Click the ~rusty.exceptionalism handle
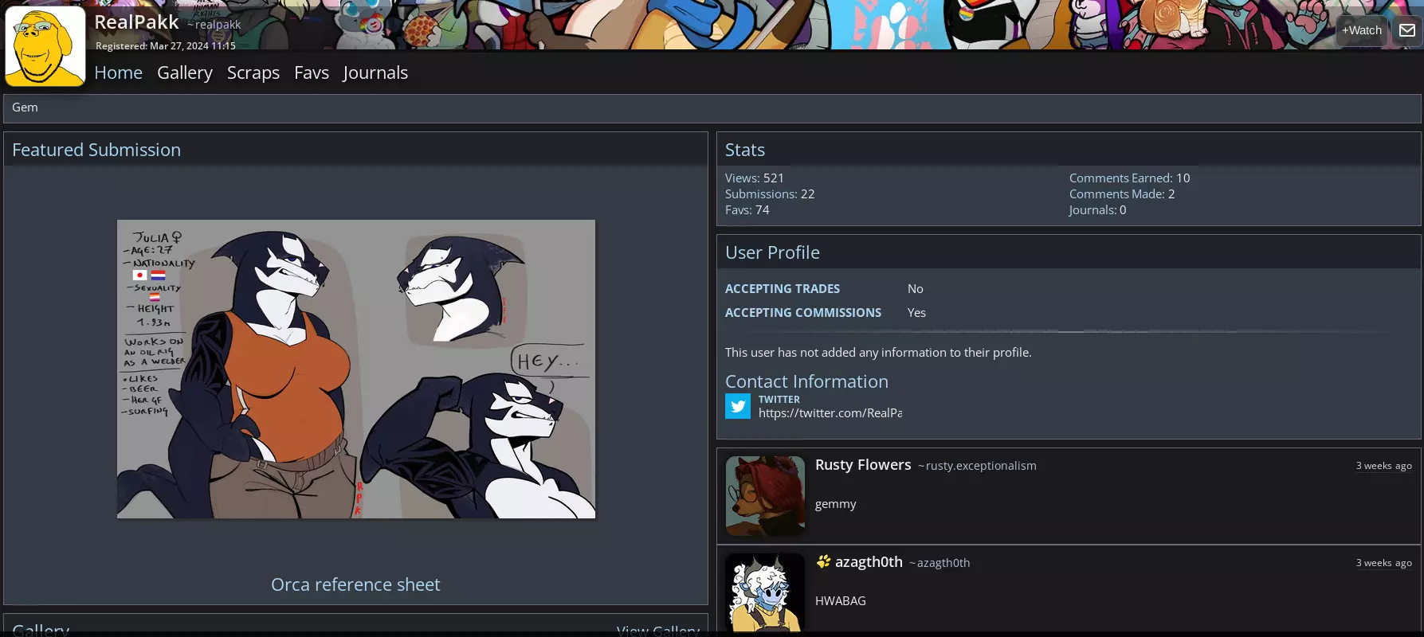The height and width of the screenshot is (637, 1424). pyautogui.click(x=977, y=466)
